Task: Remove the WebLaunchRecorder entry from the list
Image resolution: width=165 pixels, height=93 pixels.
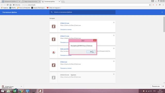Action: point(114,48)
